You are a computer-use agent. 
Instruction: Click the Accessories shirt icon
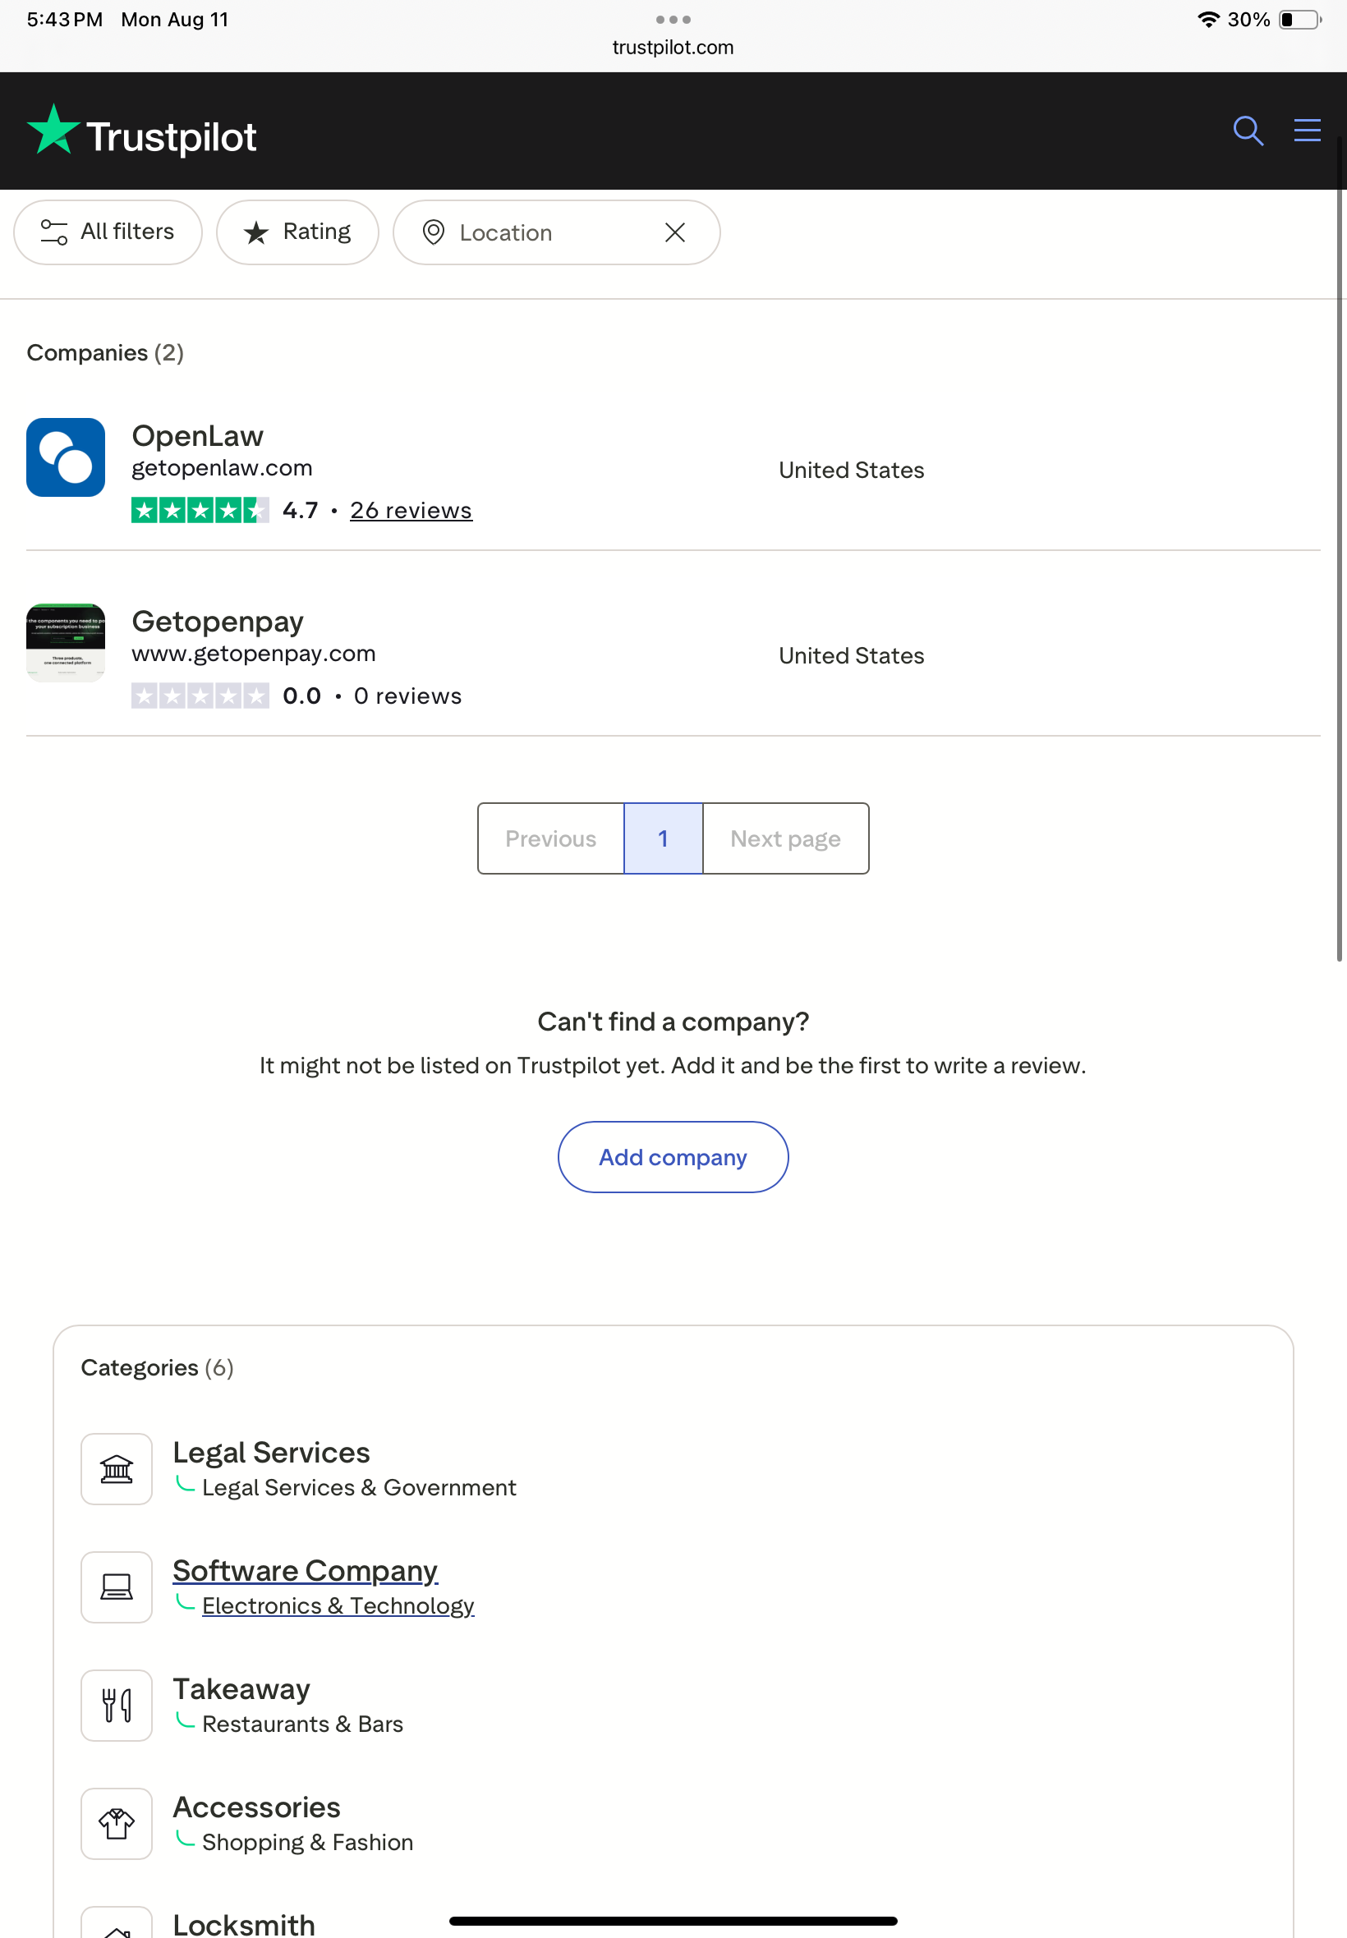pos(117,1823)
